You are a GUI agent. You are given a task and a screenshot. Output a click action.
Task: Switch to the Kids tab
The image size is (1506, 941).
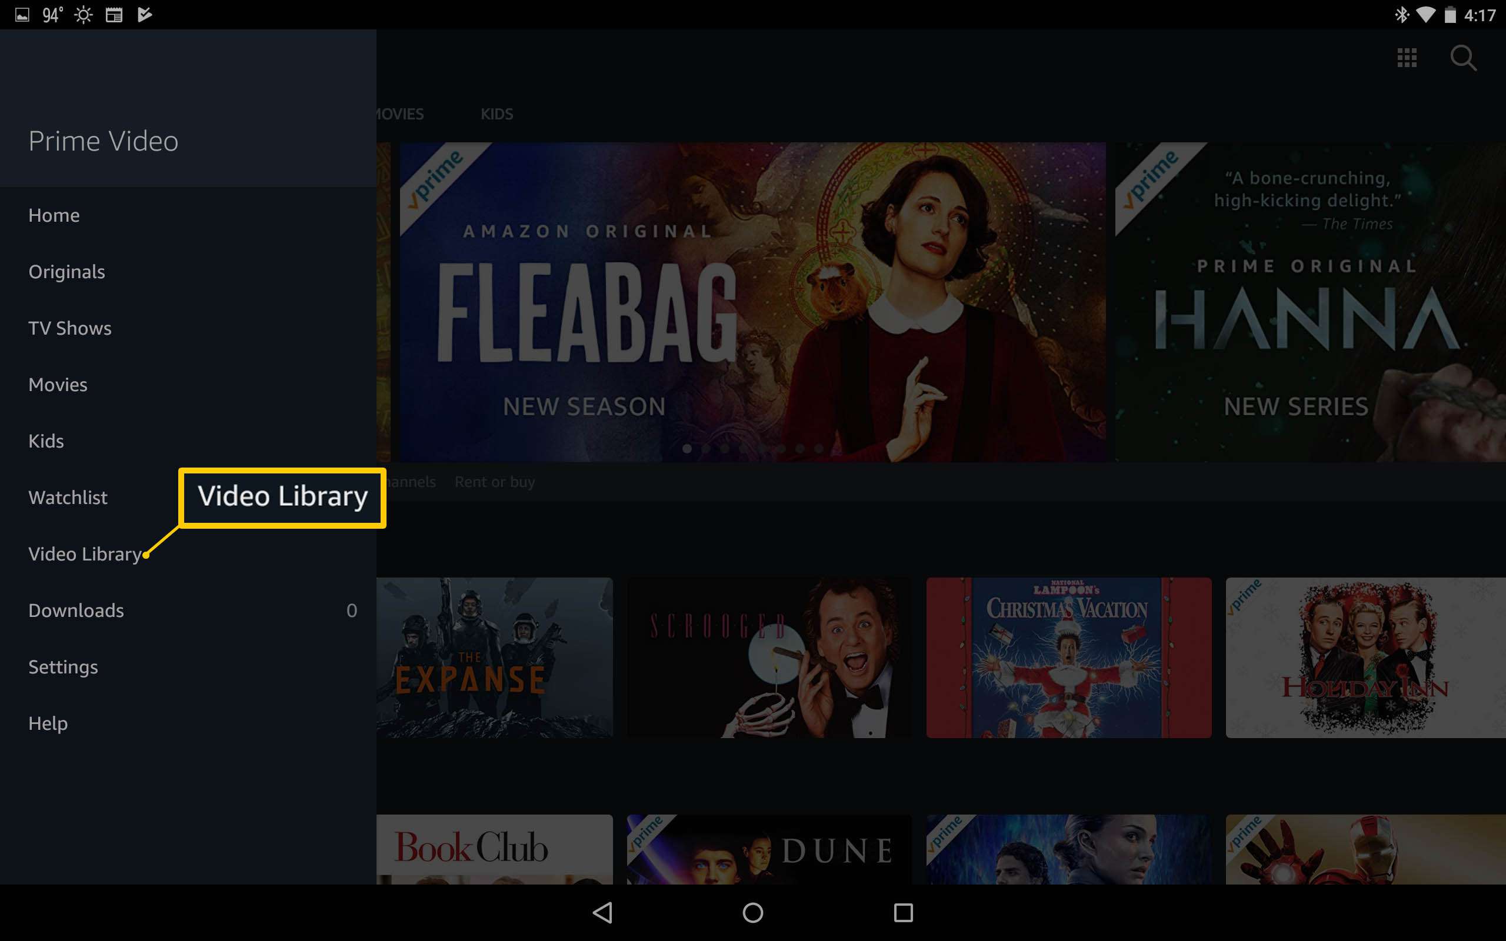[495, 114]
